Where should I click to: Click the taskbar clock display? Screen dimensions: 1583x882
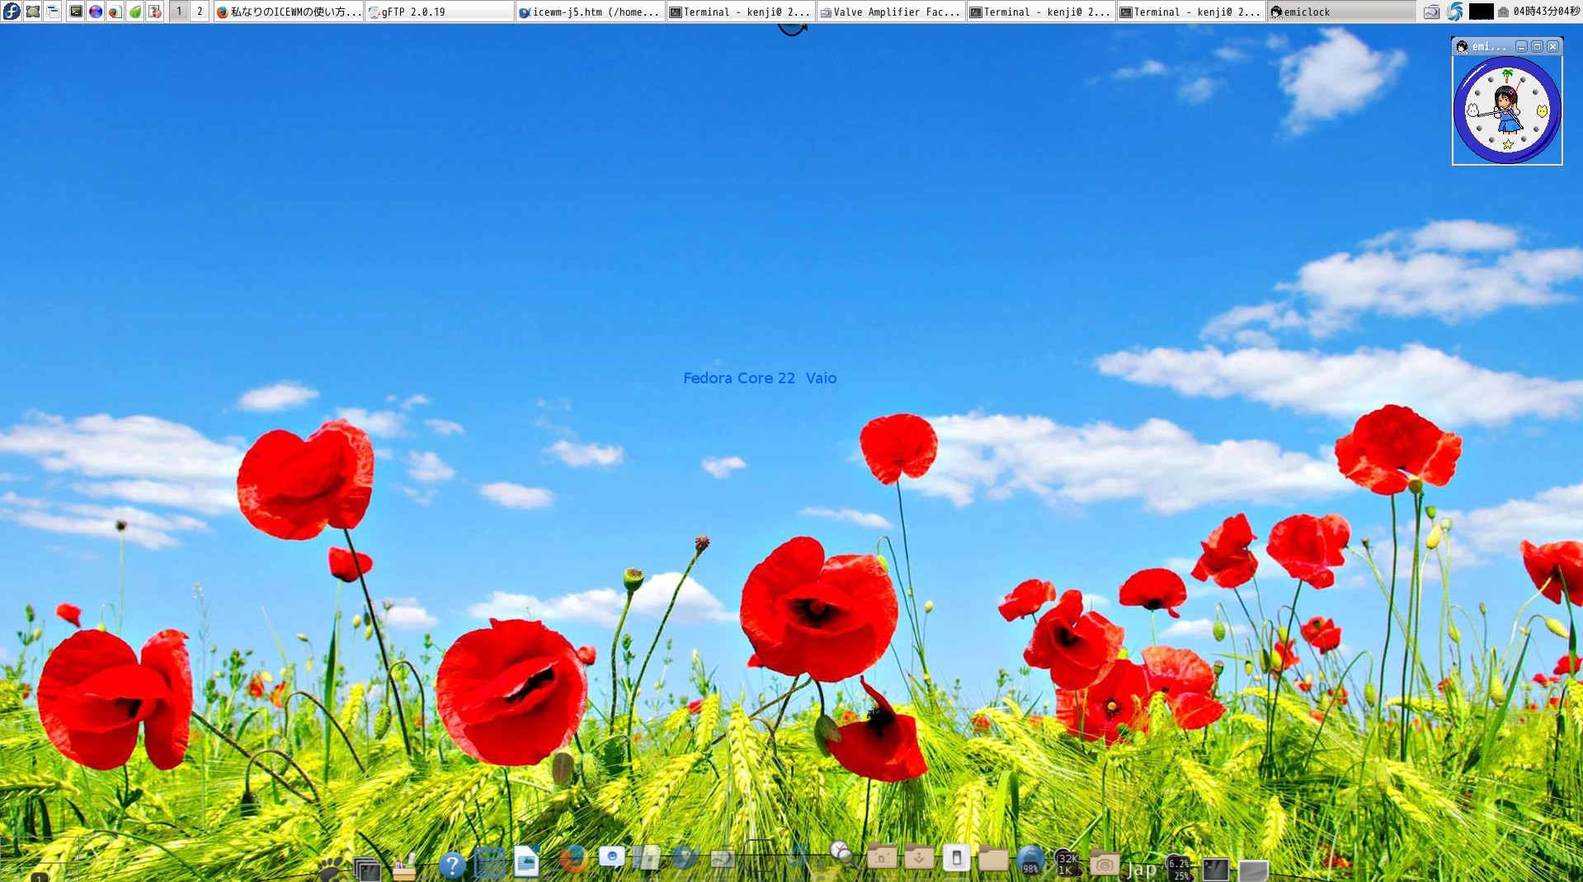pyautogui.click(x=1546, y=12)
